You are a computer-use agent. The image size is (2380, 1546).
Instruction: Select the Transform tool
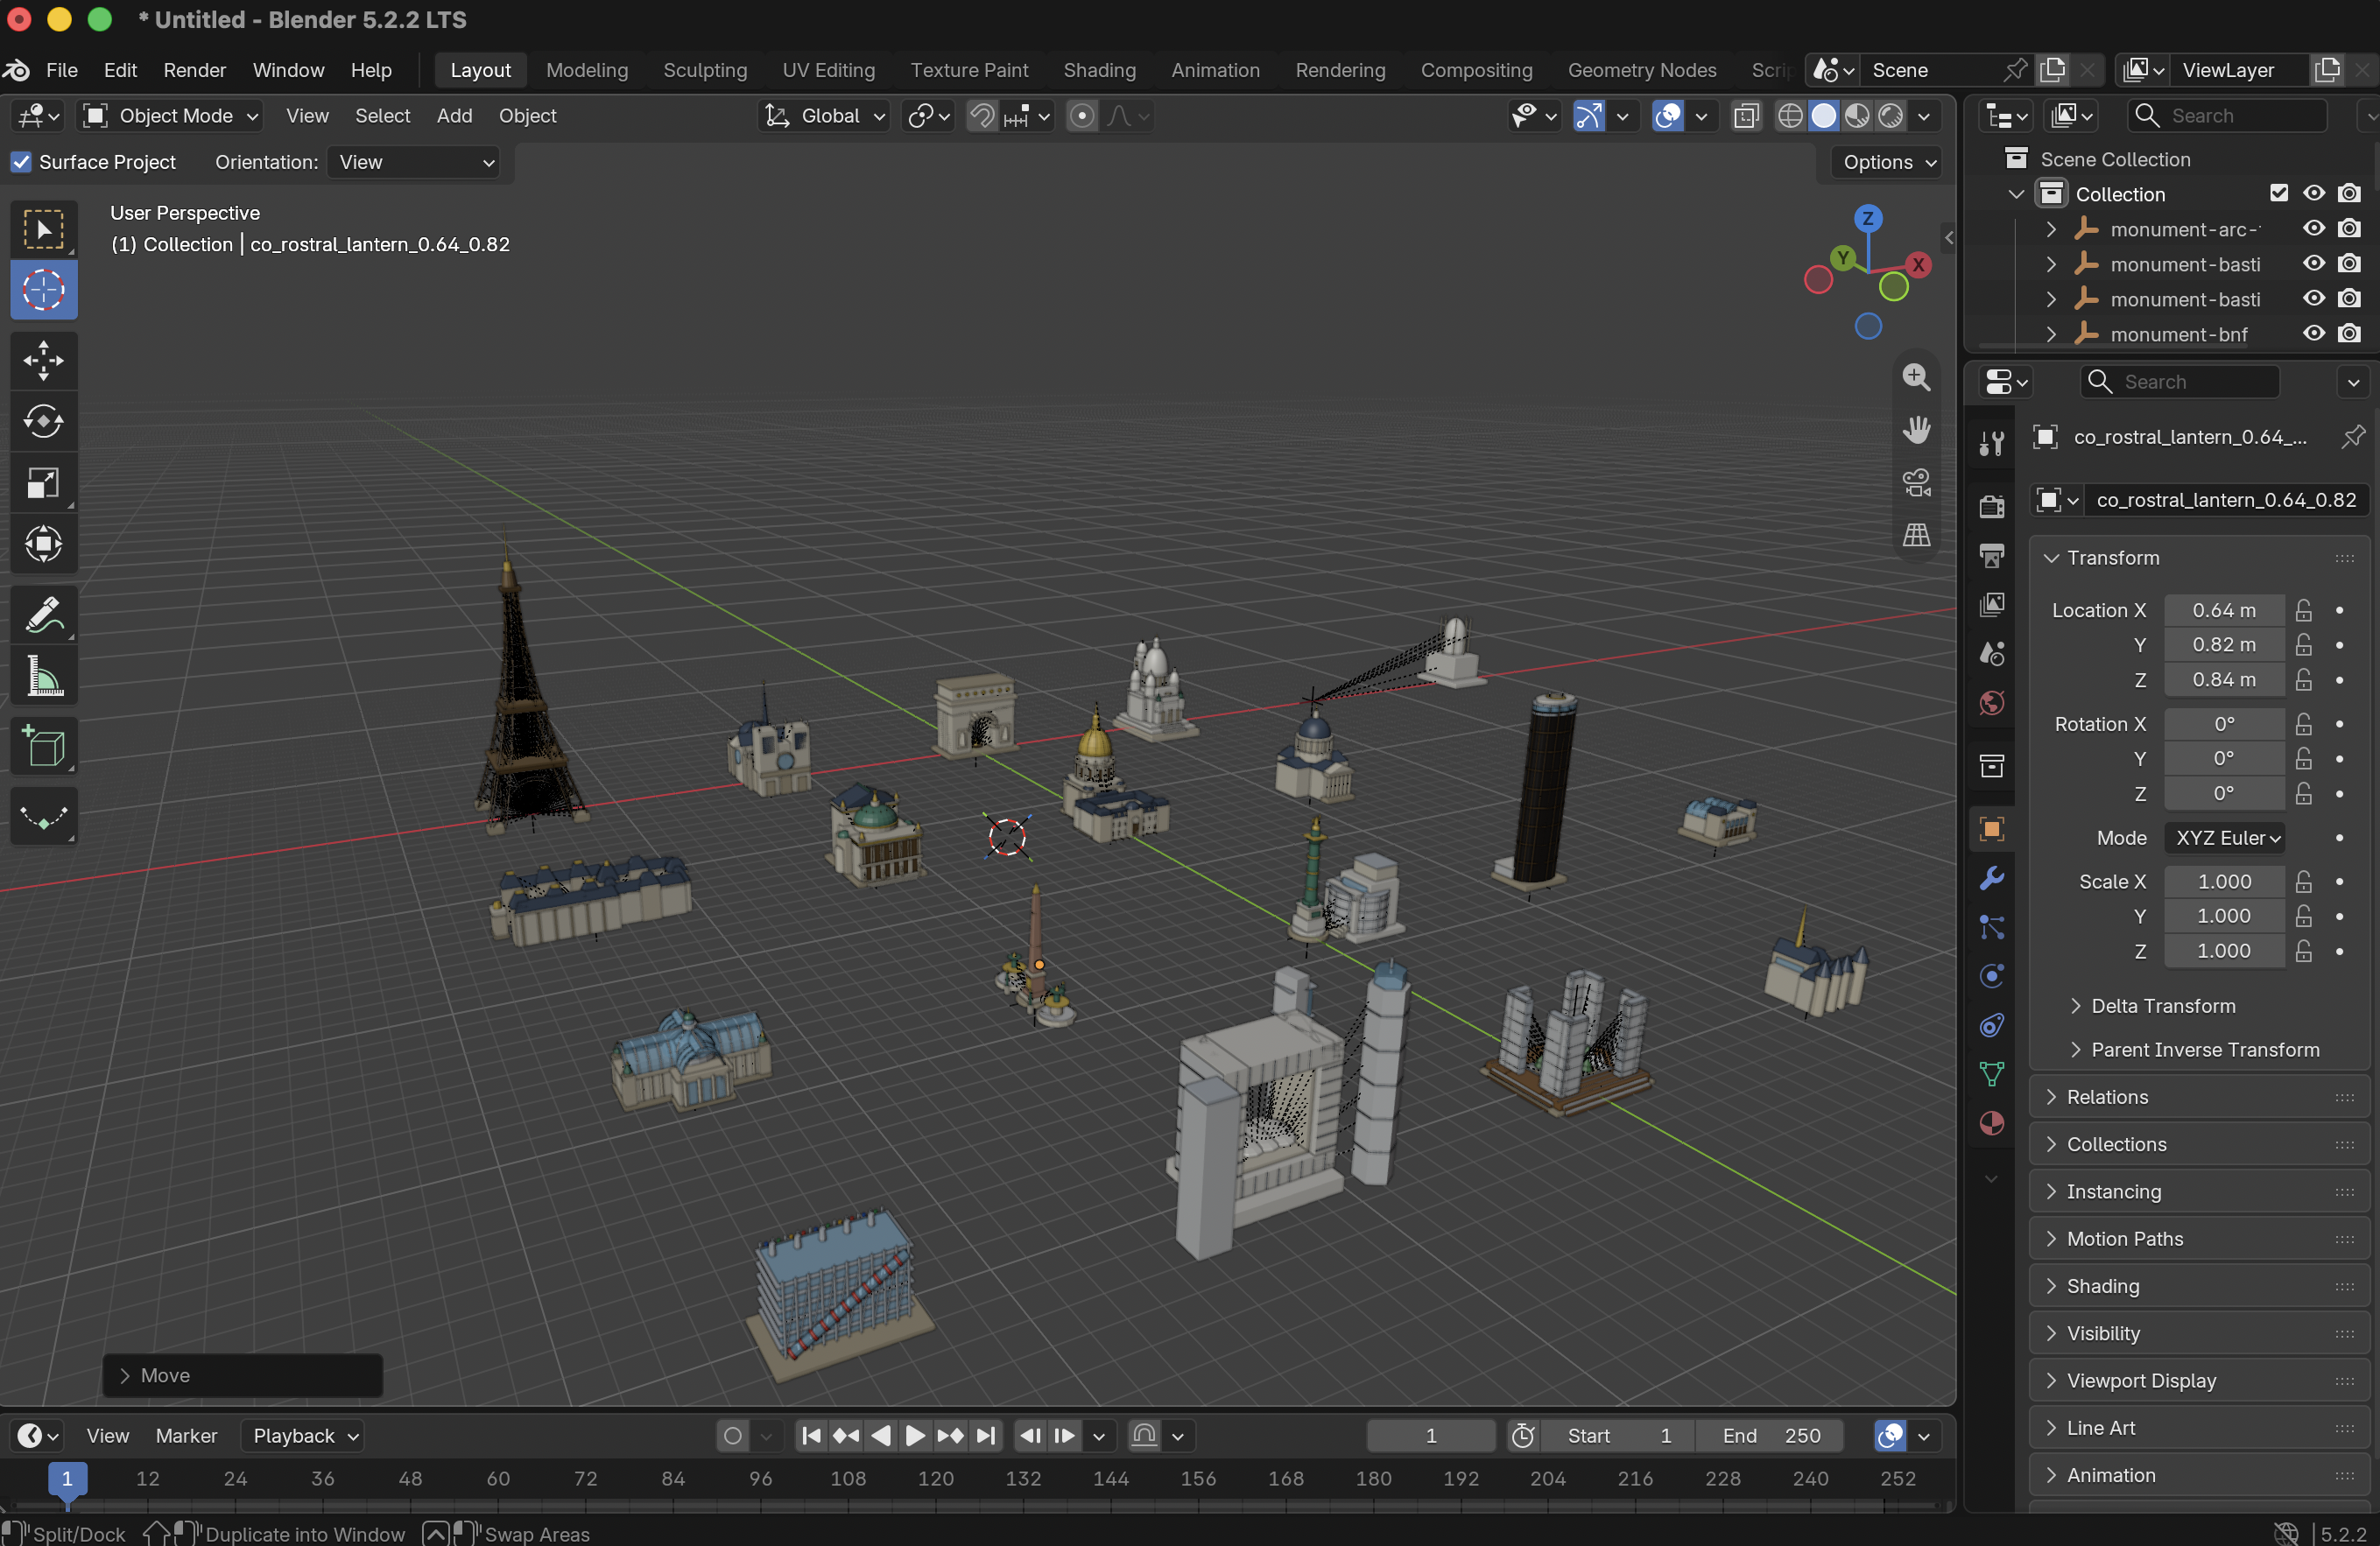pos(44,544)
